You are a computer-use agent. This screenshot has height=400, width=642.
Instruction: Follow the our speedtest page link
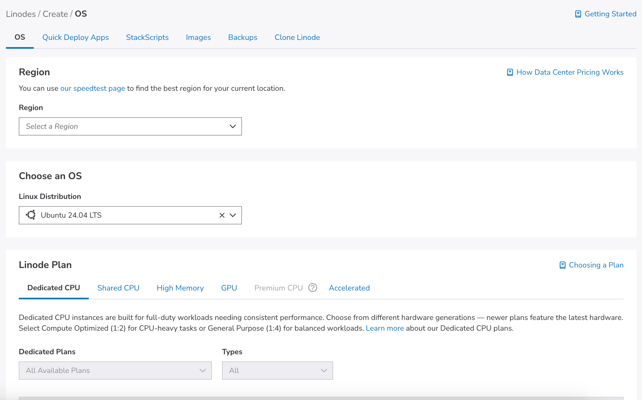(x=93, y=88)
